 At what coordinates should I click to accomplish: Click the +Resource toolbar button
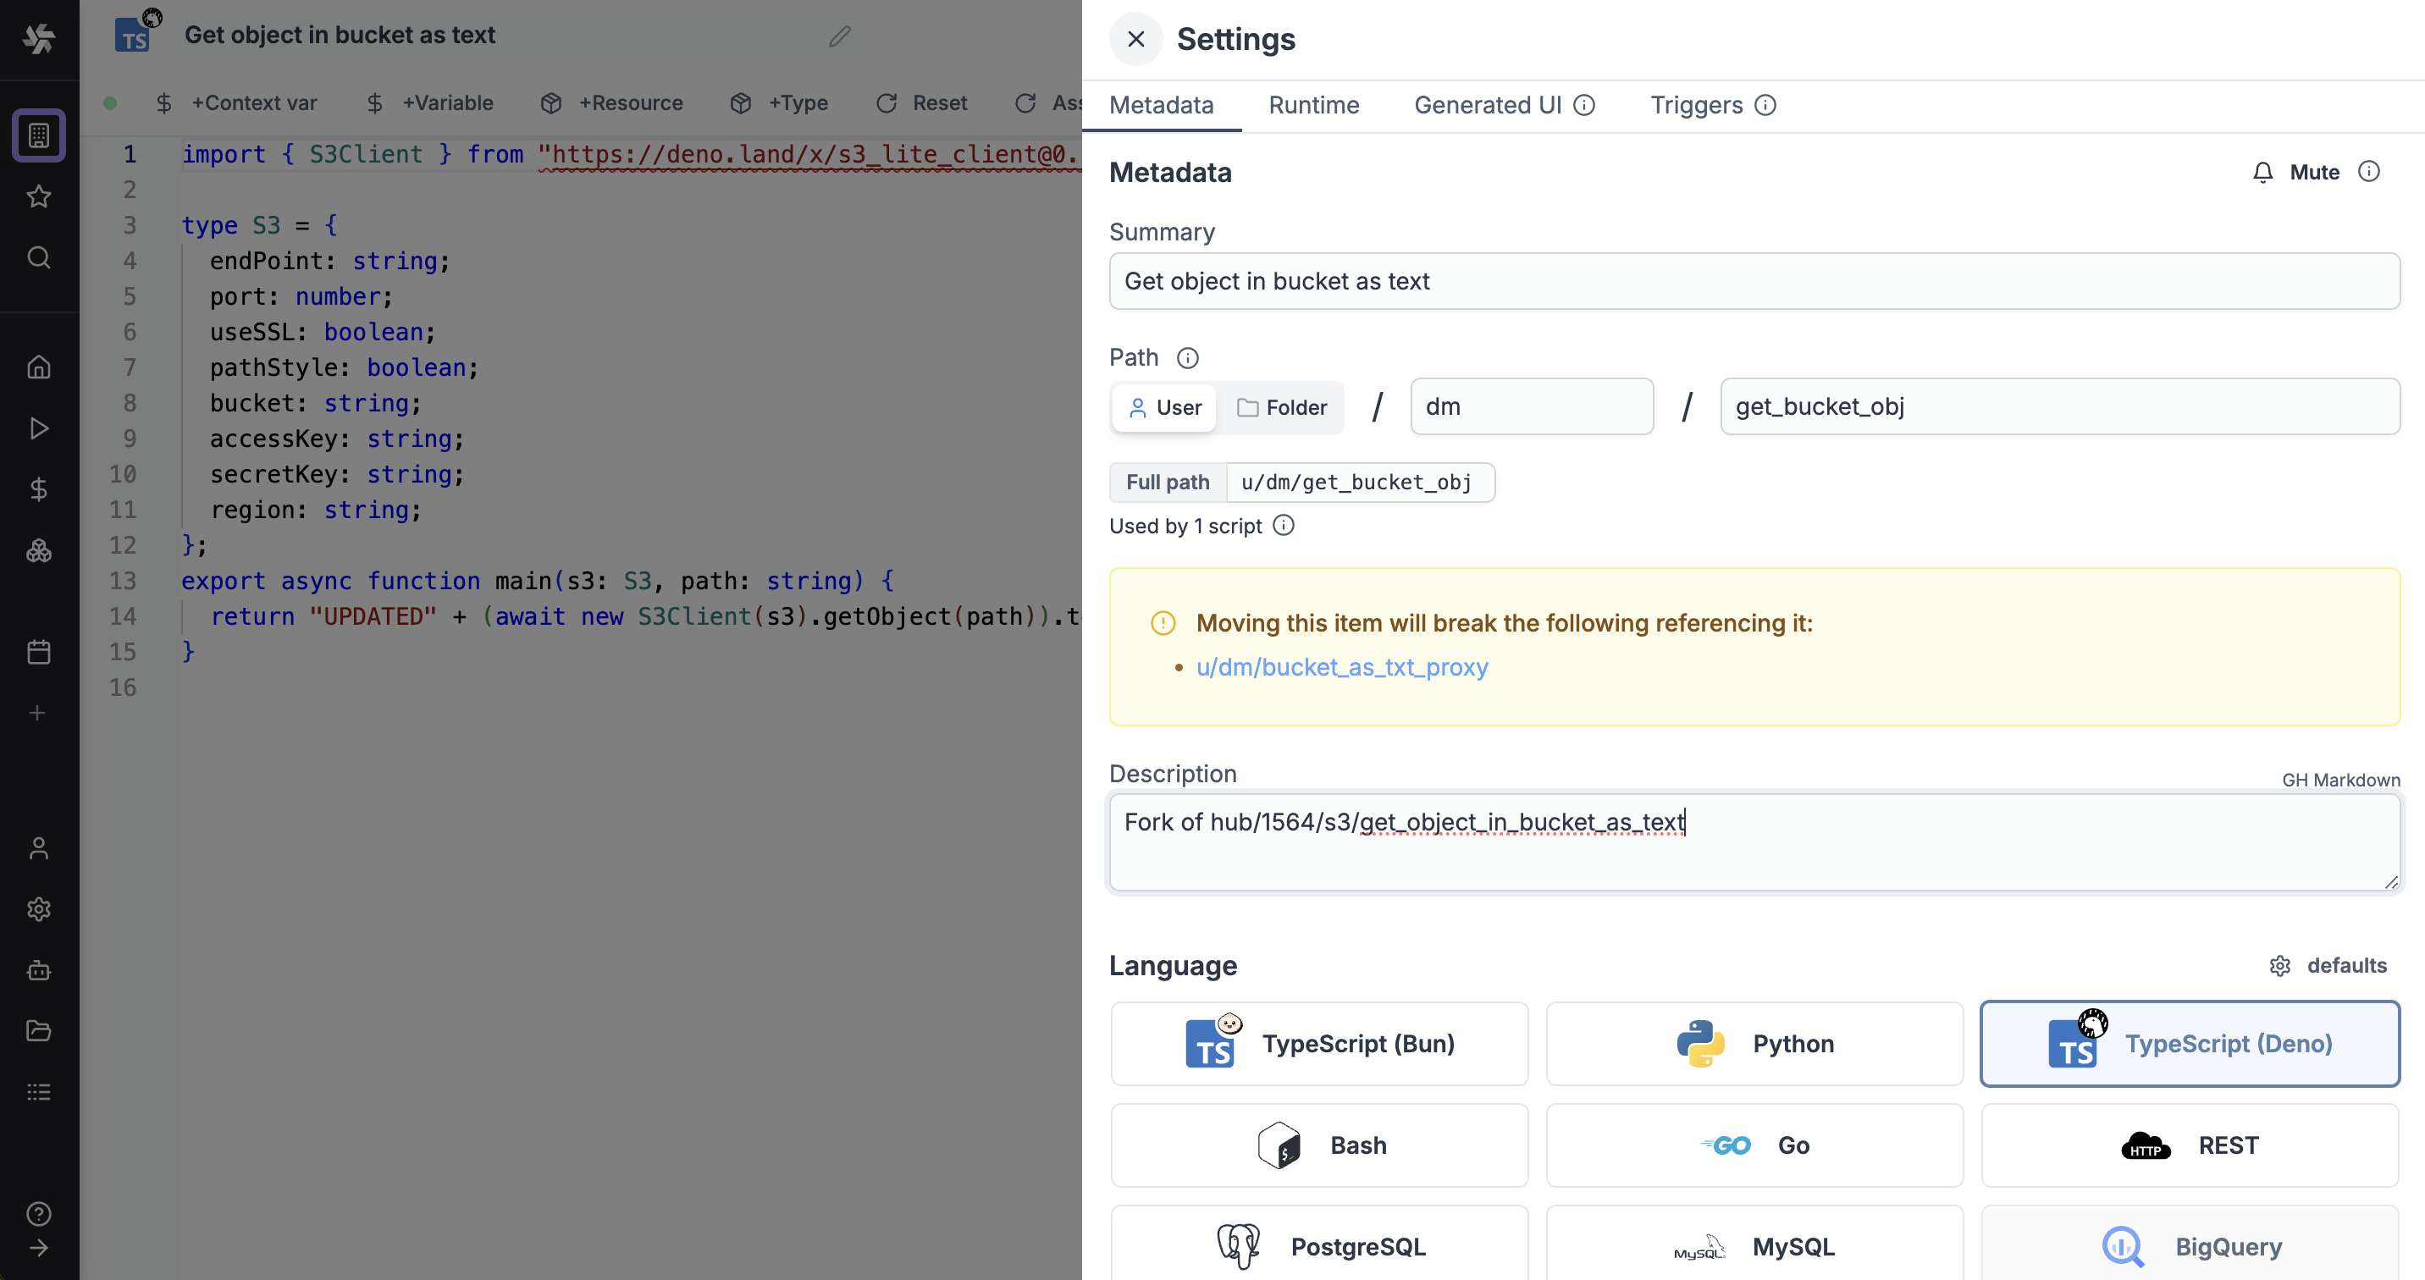[x=612, y=102]
